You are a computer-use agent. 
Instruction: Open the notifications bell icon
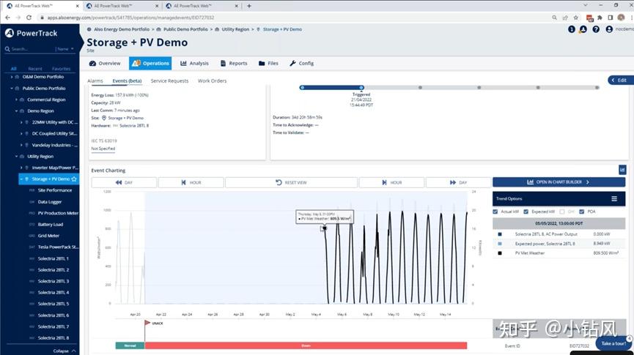click(583, 29)
